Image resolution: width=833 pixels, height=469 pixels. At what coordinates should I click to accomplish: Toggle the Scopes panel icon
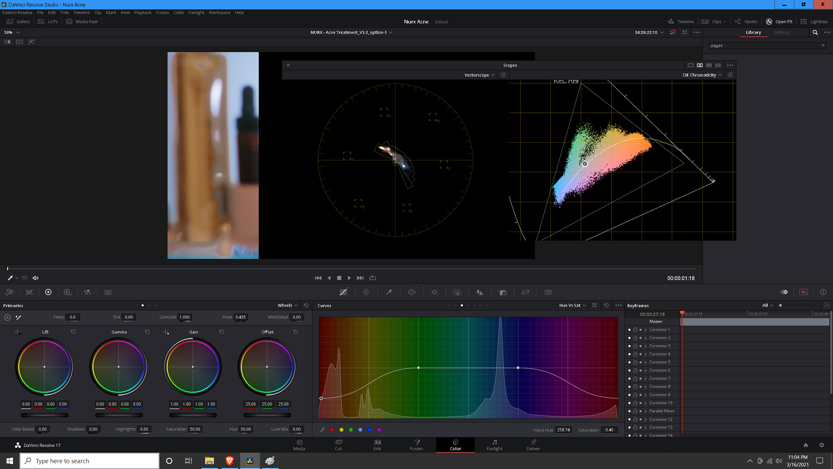[804, 292]
